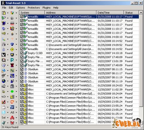The image size is (144, 130).
Task: Click the red fox head icon
Action: coord(12,123)
